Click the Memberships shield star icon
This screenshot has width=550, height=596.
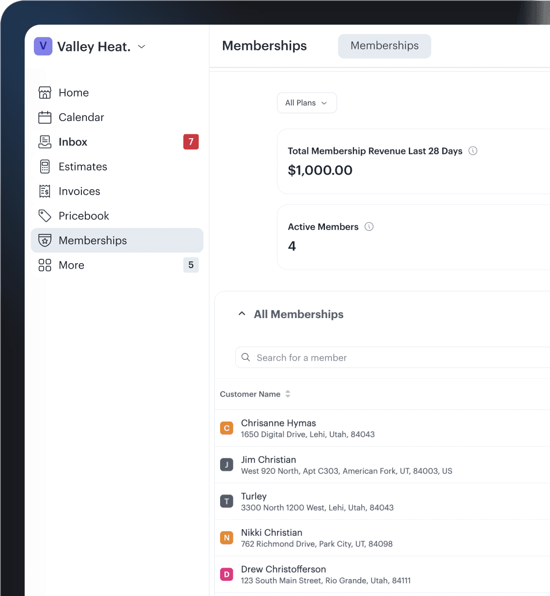(x=45, y=240)
